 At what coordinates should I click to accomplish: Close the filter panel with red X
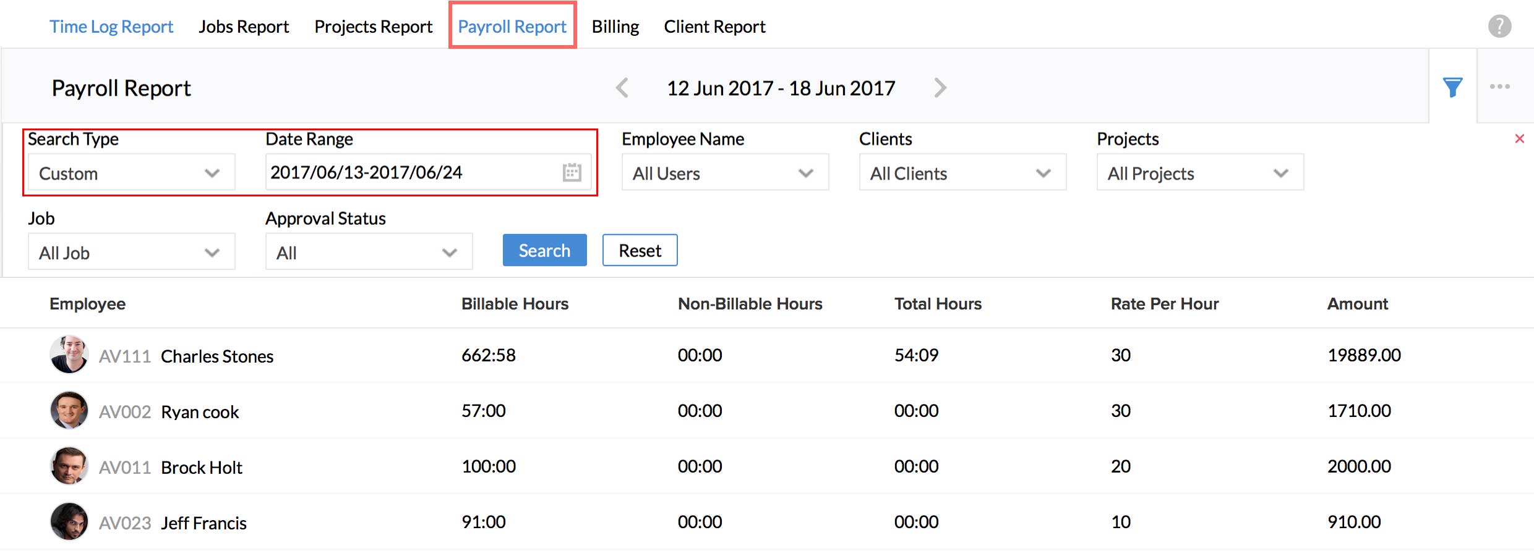coord(1519,139)
